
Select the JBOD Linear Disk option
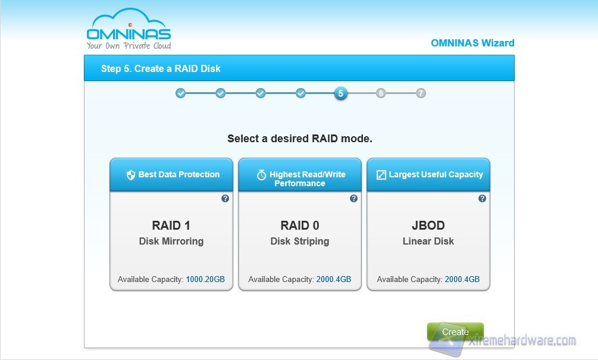[428, 233]
